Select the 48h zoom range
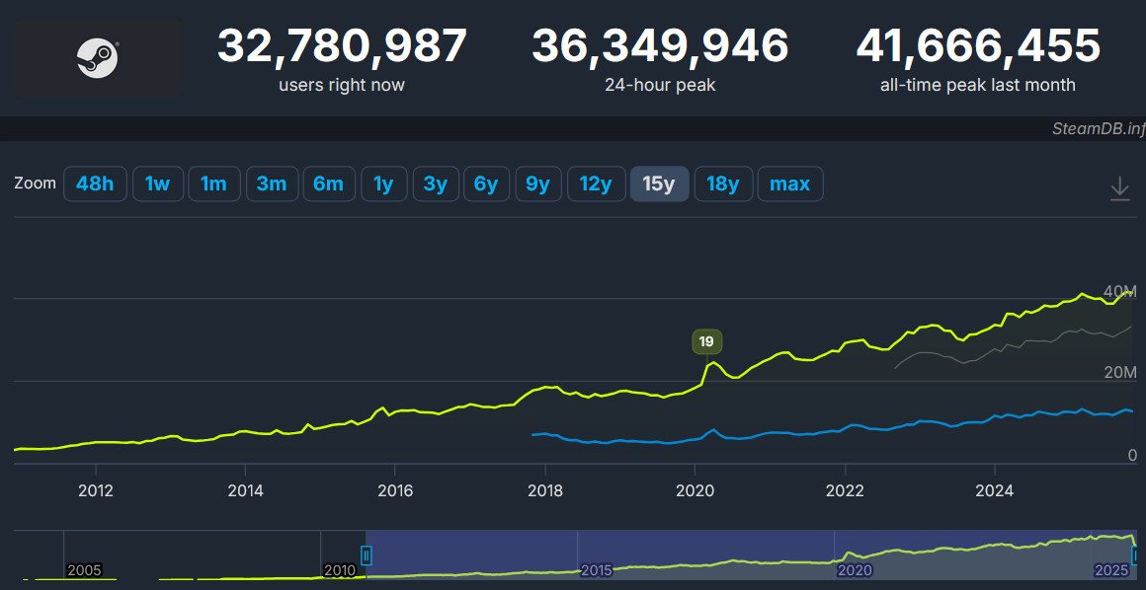This screenshot has width=1146, height=590. coord(95,184)
